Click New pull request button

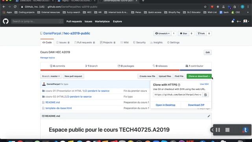[73, 76]
